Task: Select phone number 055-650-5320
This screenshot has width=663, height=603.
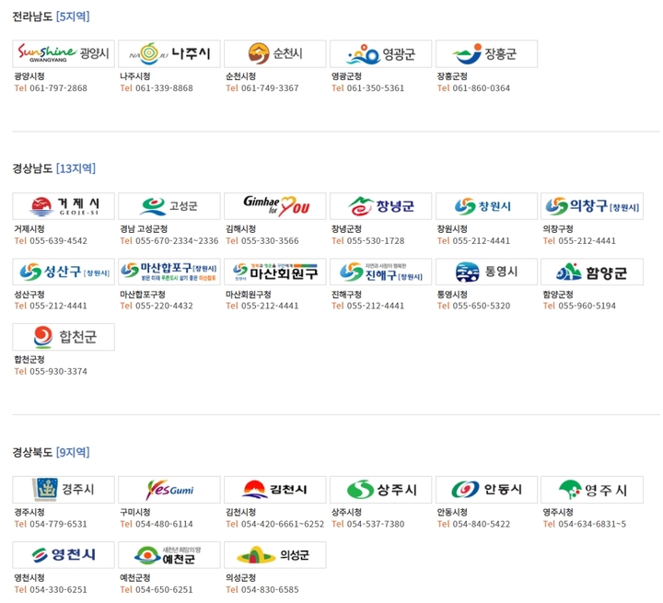Action: 482,306
